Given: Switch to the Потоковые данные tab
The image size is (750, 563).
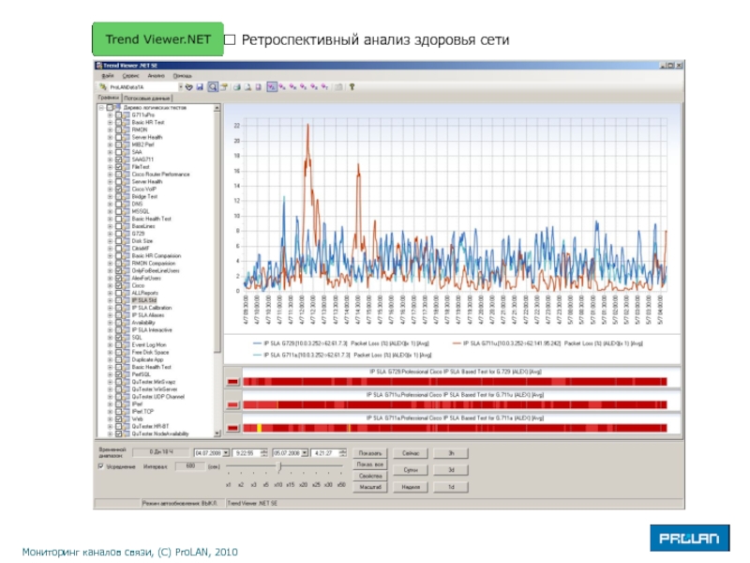Looking at the screenshot, I should [x=147, y=98].
